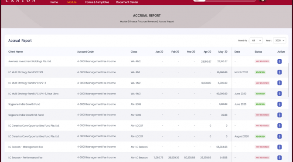Click the March 2020 date cell

pos(241,72)
